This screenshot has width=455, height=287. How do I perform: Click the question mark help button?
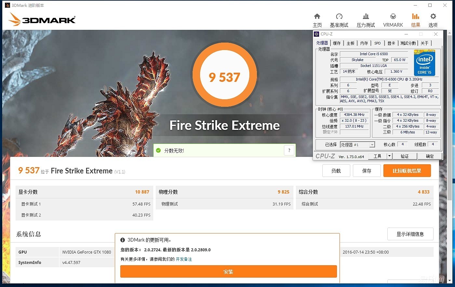tap(289, 150)
